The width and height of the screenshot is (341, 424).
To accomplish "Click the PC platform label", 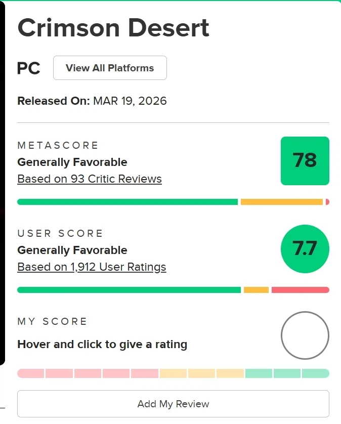I will click(x=29, y=68).
